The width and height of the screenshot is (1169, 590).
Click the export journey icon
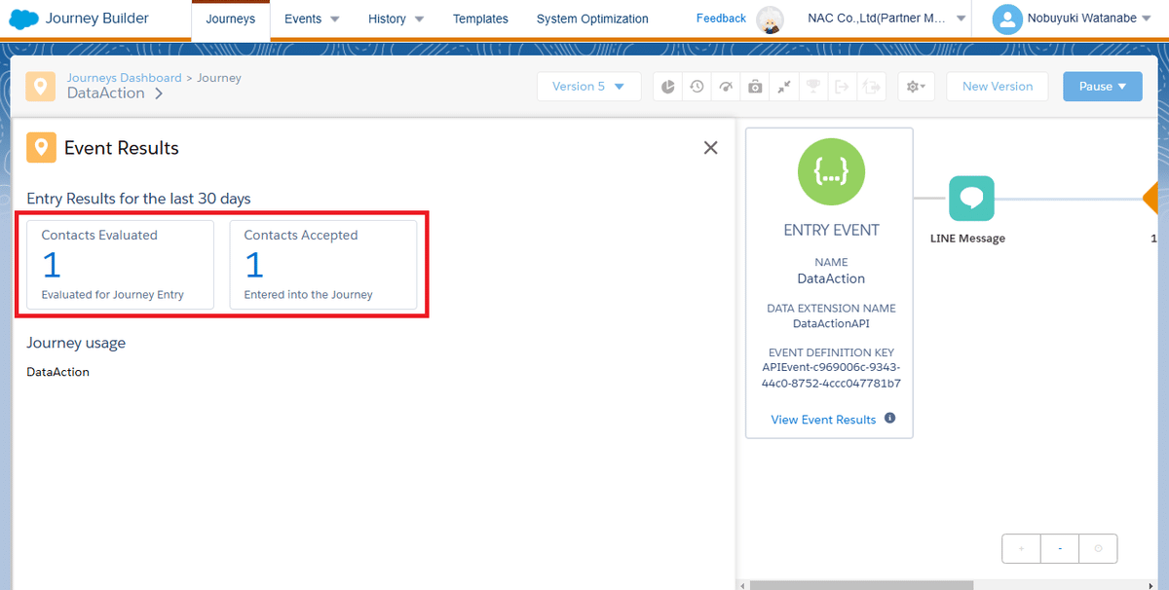click(x=871, y=87)
